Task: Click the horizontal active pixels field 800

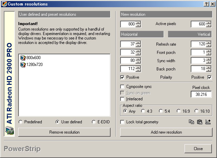Action: pyautogui.click(x=128, y=24)
